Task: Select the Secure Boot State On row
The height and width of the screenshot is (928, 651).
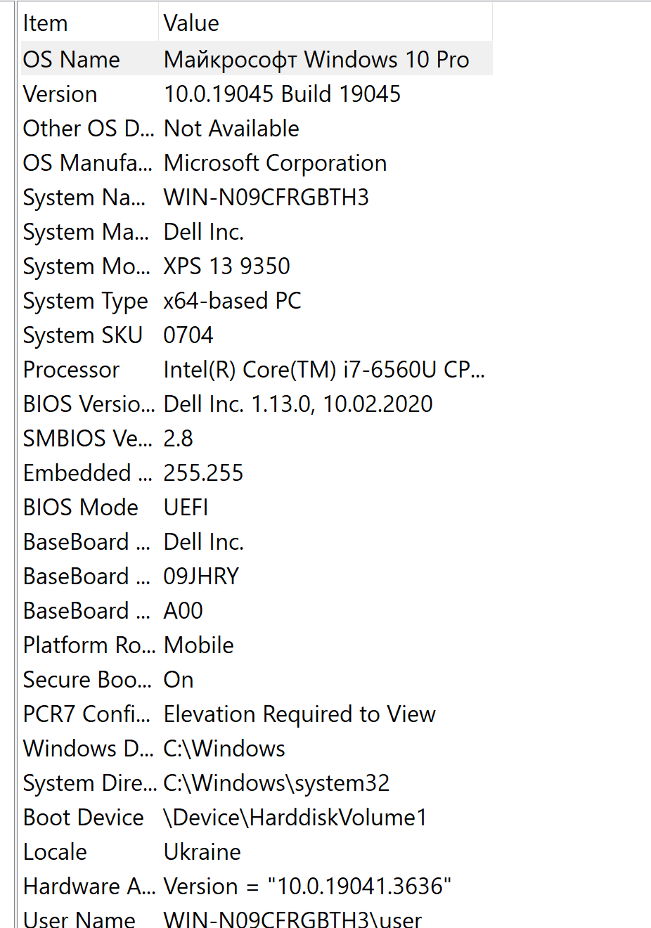Action: tap(257, 679)
